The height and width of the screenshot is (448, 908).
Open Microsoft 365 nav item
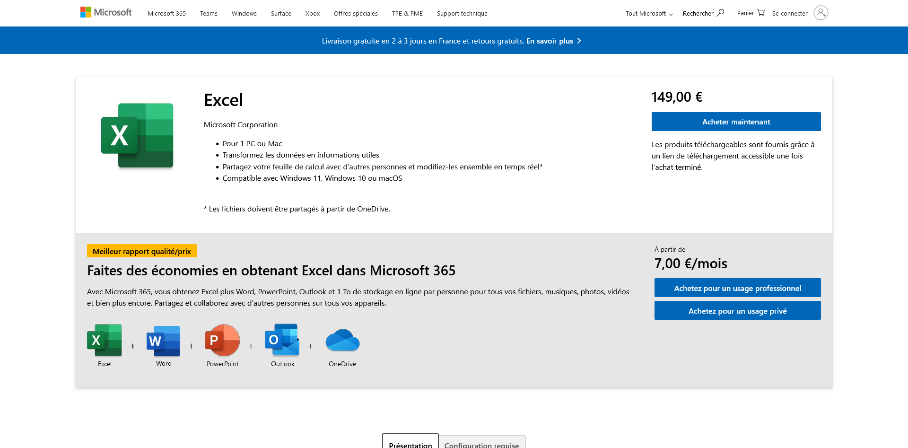(166, 13)
